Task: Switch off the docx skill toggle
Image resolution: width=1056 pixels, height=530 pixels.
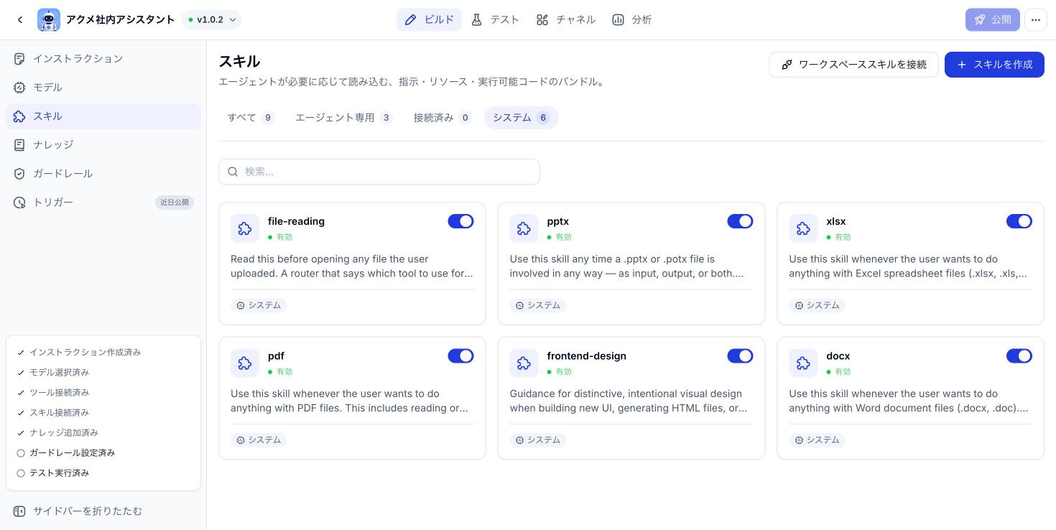Action: pos(1019,356)
